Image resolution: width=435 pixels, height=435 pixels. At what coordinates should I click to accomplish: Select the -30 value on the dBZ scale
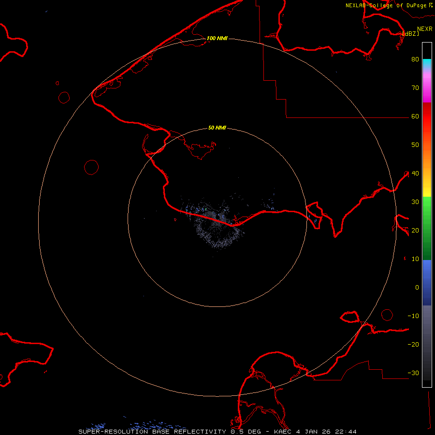click(413, 373)
